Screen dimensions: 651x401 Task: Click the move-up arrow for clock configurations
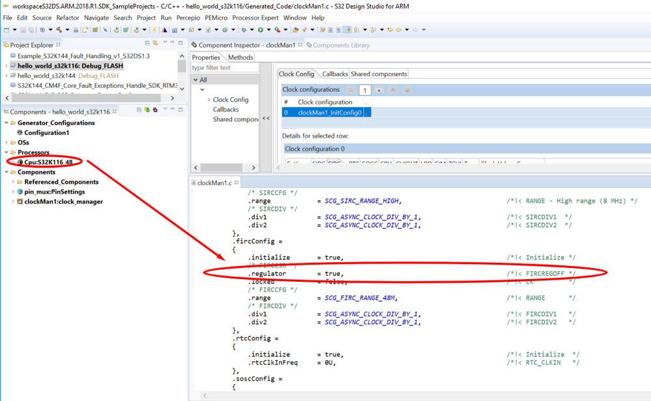[393, 90]
